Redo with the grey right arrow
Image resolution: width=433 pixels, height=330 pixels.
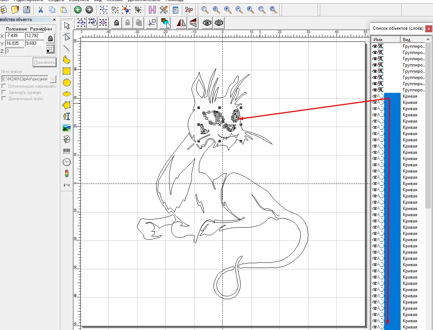89,10
